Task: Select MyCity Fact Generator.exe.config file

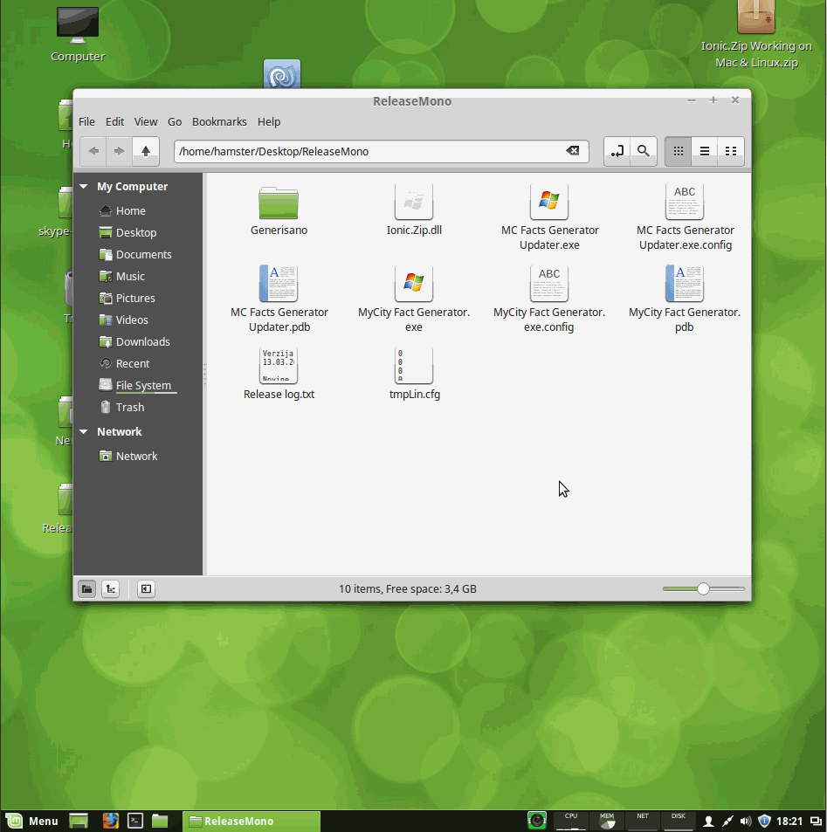Action: coord(549,299)
